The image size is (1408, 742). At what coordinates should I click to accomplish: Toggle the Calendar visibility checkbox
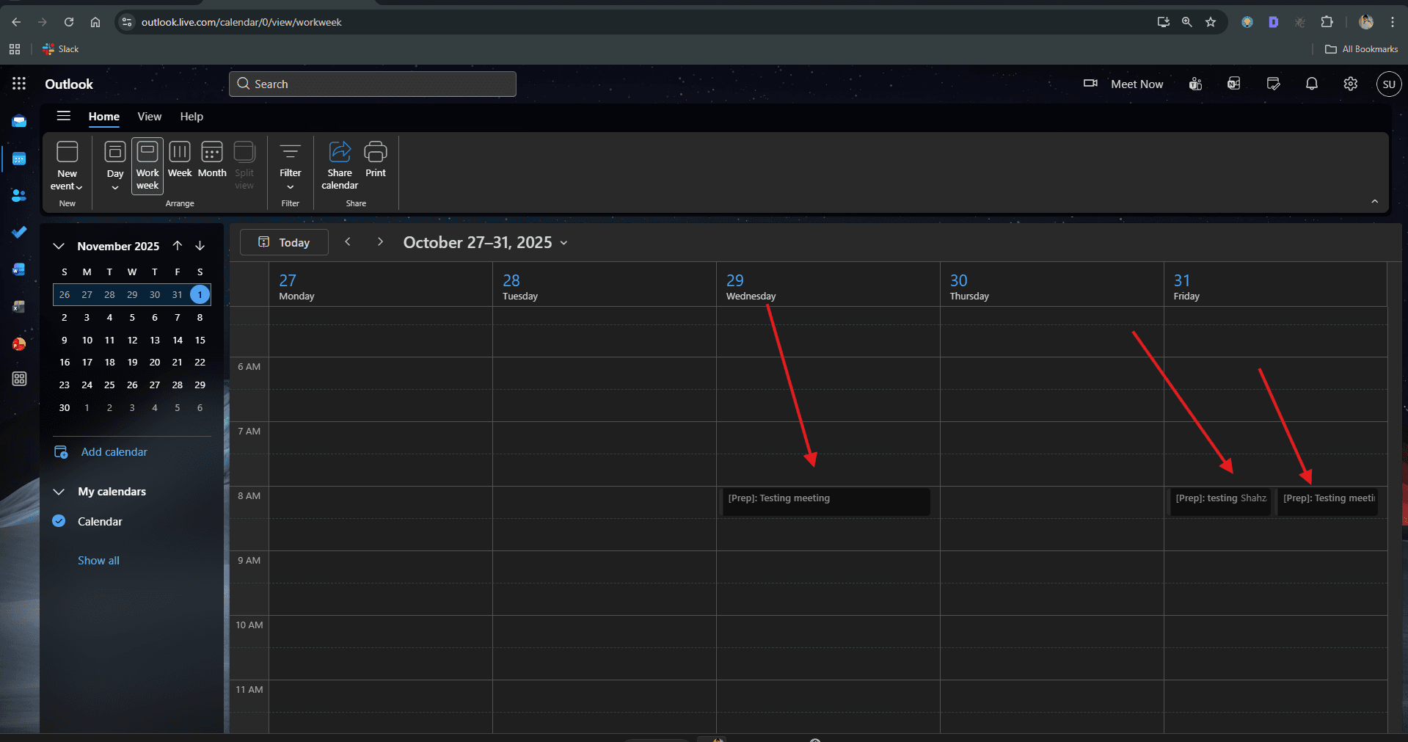click(59, 521)
